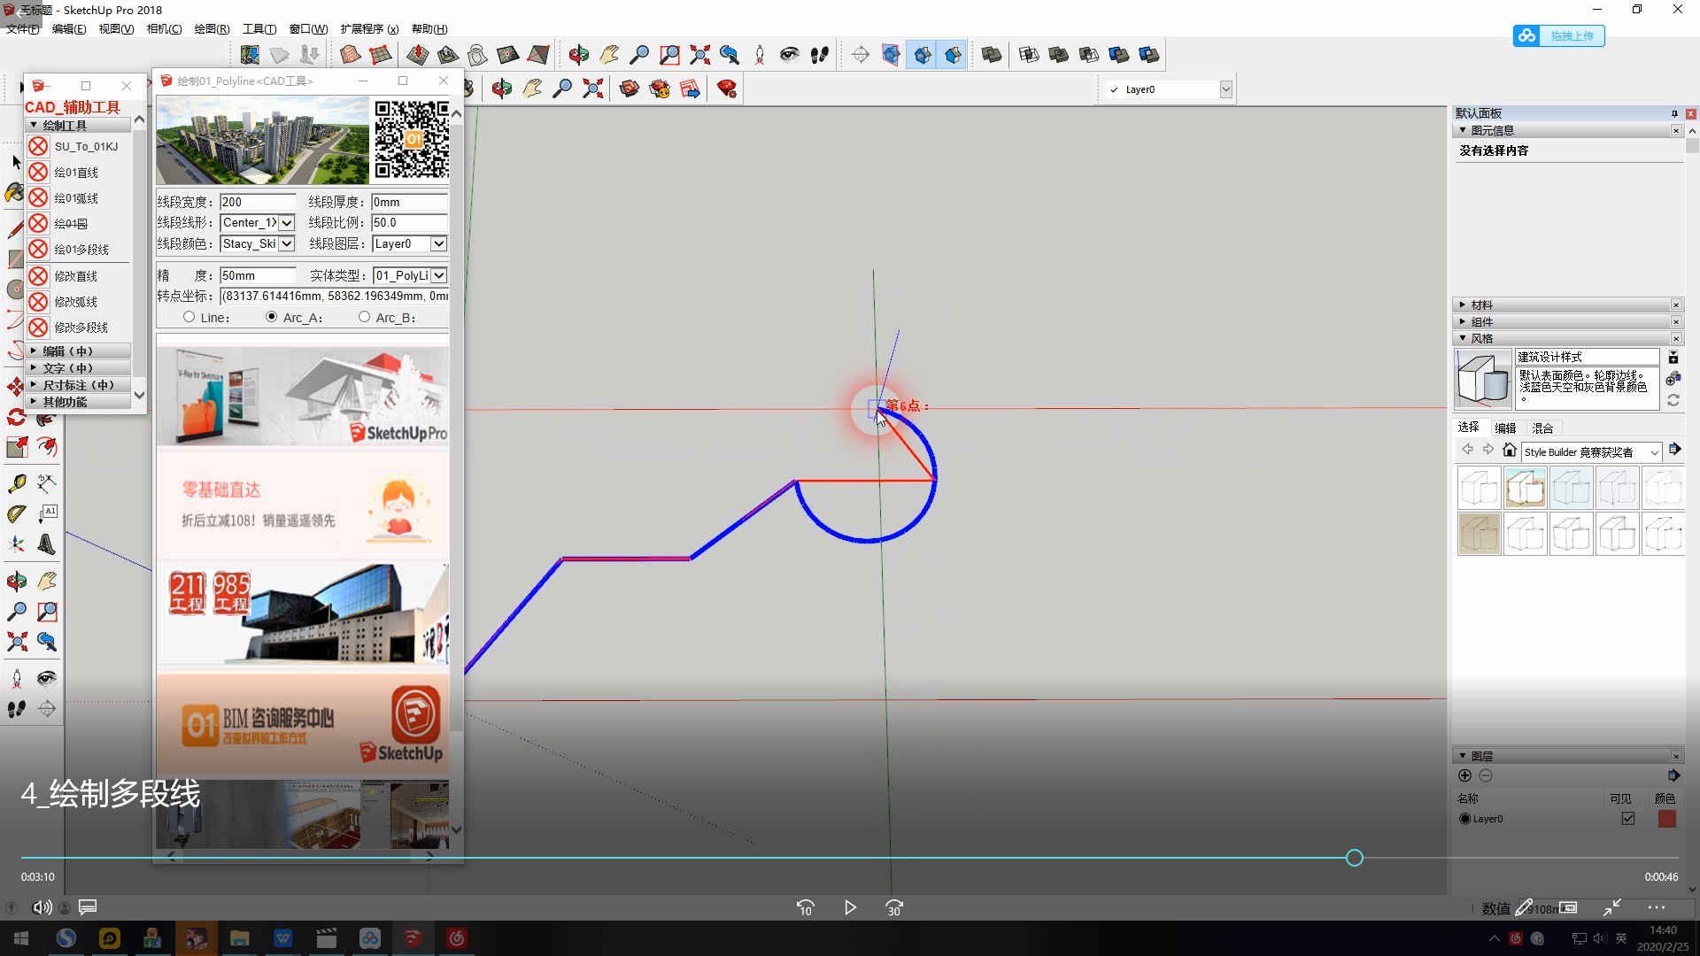Open the 扩展程序(x) menu
Image resolution: width=1700 pixels, height=956 pixels.
[x=369, y=28]
